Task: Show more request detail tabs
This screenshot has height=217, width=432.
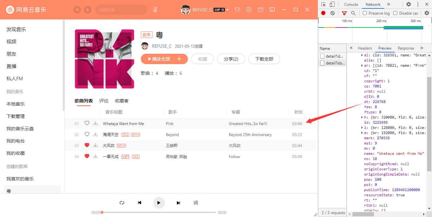Action: [422, 48]
